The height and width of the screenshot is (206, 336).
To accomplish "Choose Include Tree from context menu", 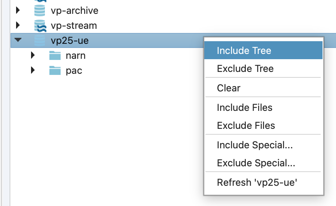I will pos(244,51).
